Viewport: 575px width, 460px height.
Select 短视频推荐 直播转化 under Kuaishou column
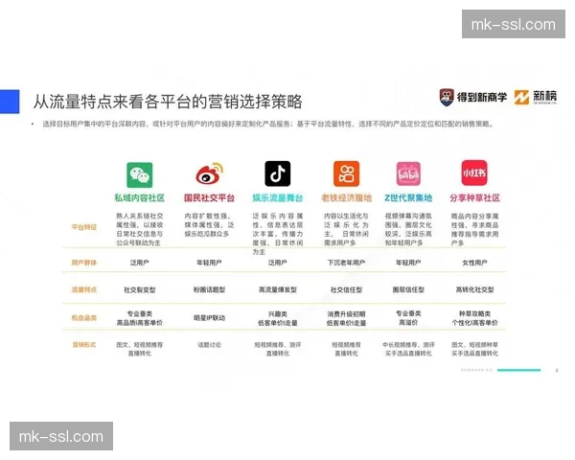point(346,349)
